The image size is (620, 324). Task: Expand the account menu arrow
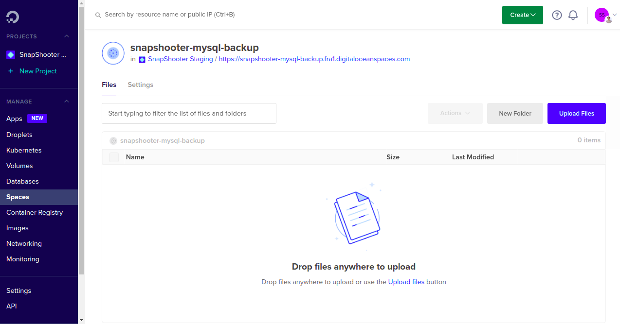615,15
